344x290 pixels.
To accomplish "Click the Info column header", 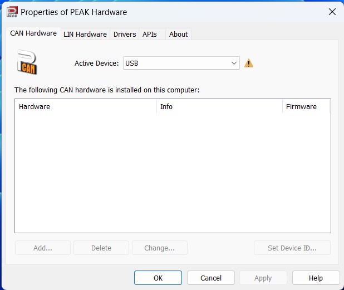I will (220, 107).
